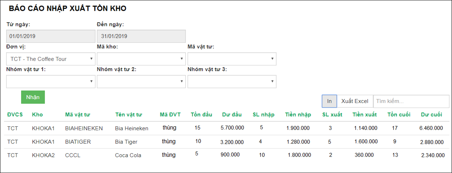Expand the Mã kho dropdown

pos(141,59)
